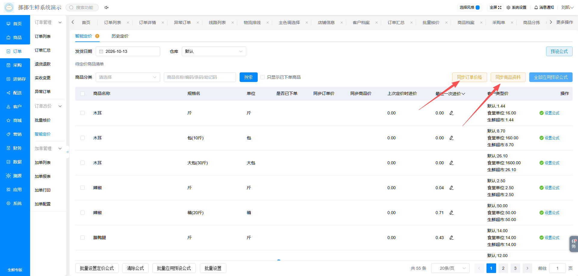The image size is (578, 276).
Task: Open the 消息通知 bell notifications
Action: tap(544, 8)
